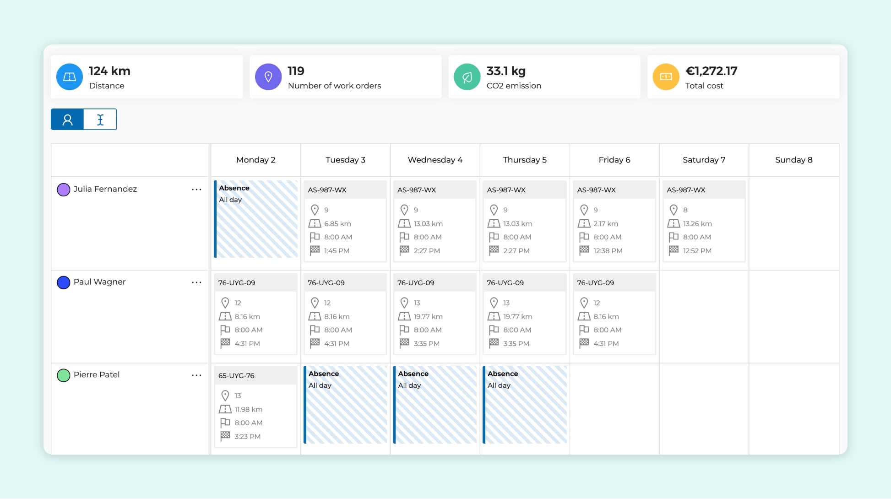Click the green CO2 emission leaf icon
Image resolution: width=891 pixels, height=499 pixels.
pos(467,77)
